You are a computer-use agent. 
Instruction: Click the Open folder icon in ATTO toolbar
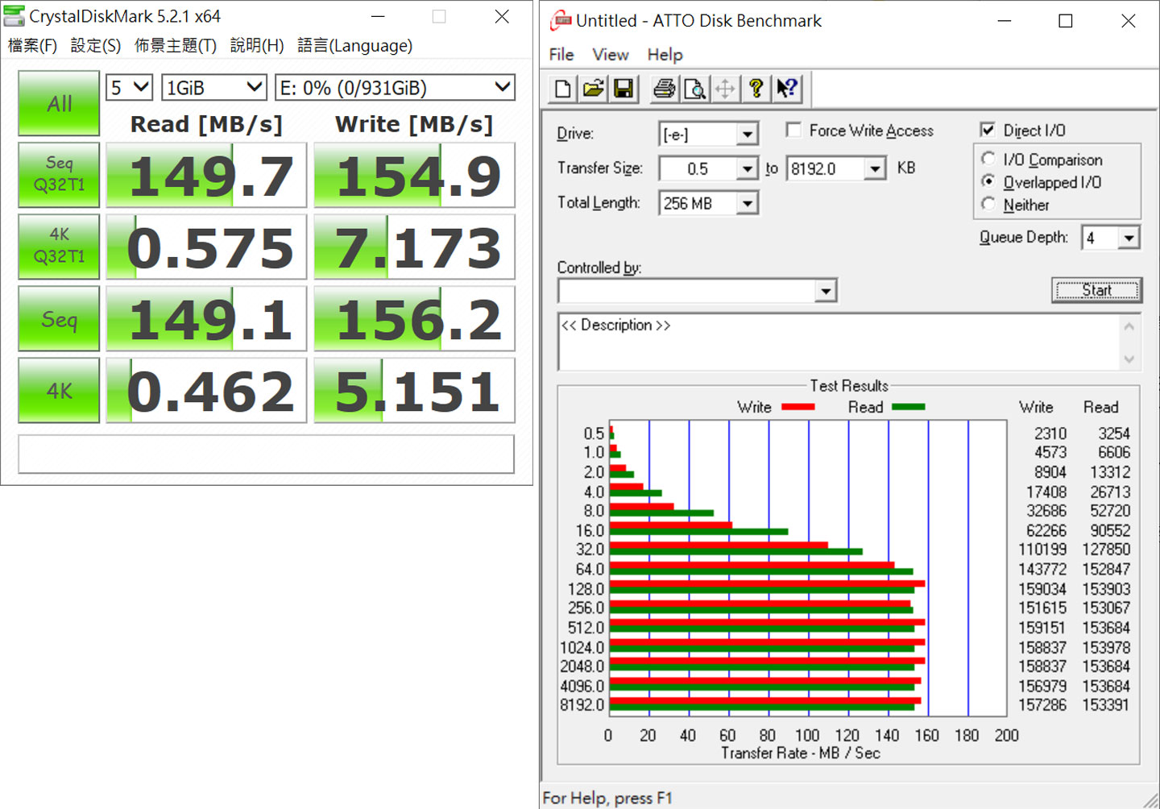point(594,89)
